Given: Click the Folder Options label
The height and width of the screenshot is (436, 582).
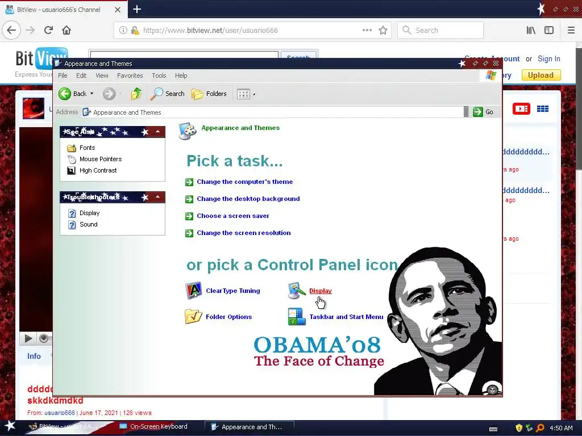Looking at the screenshot, I should [x=228, y=317].
